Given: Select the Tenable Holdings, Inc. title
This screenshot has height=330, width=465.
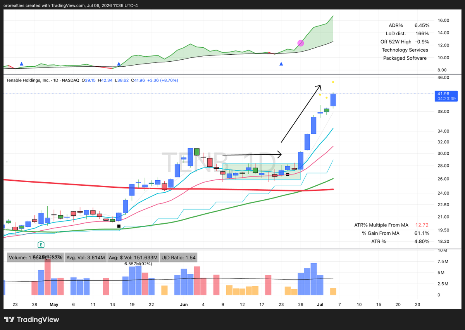Looking at the screenshot, I should point(28,80).
